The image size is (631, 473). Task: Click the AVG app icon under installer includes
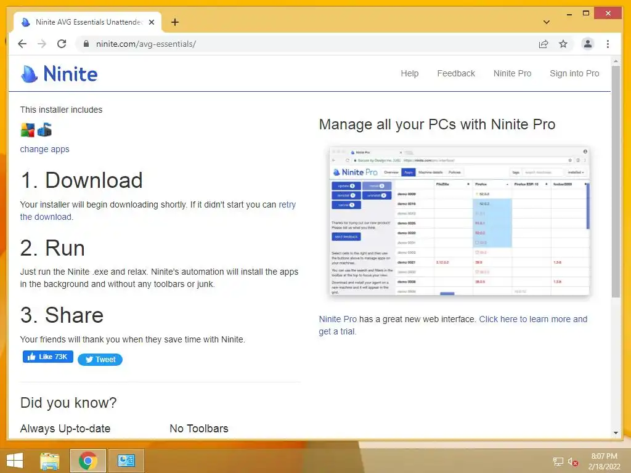point(27,130)
